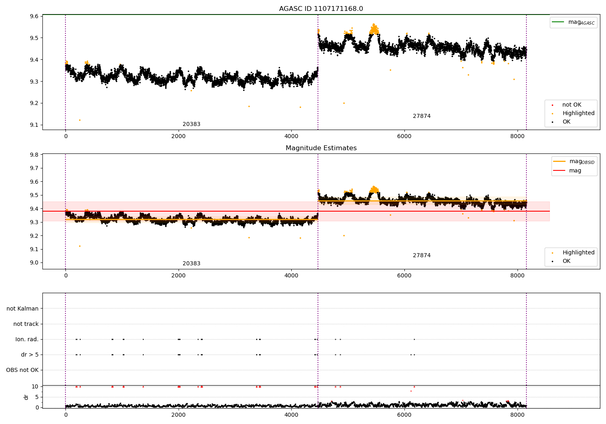Screen dimensions: 606x424
Task: Click the red dr point below 10 near 6100
Action: [411, 391]
